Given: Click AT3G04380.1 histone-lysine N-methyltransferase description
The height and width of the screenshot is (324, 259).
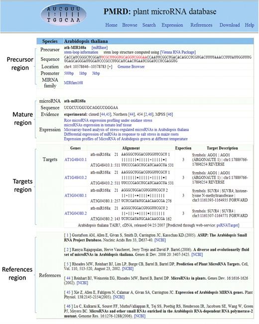Looking at the screenshot, I should coord(220,196).
